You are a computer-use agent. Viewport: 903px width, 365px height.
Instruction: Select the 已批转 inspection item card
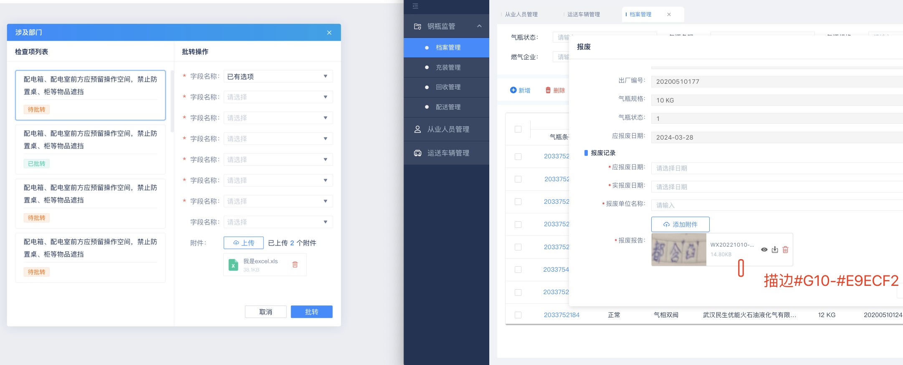[x=90, y=149]
